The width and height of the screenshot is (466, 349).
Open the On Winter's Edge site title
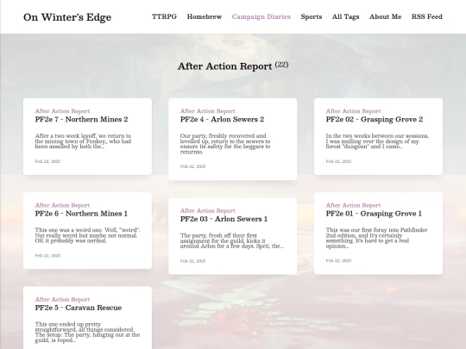67,17
